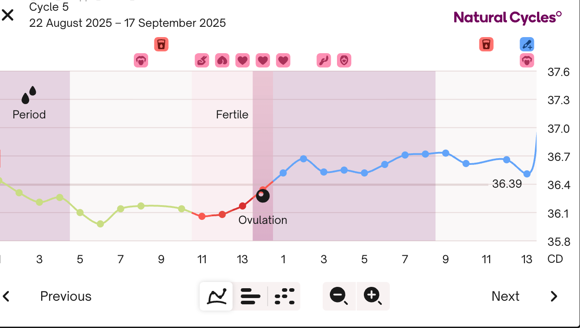Viewport: 580px width, 328px height.
Task: Zoom out of the cycle graph
Action: click(x=339, y=296)
